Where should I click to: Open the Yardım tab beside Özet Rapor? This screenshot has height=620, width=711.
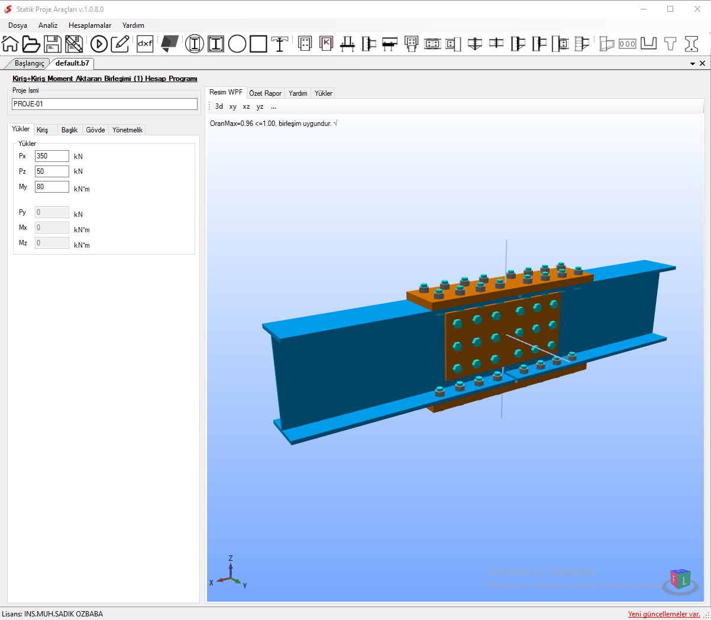[x=298, y=93]
